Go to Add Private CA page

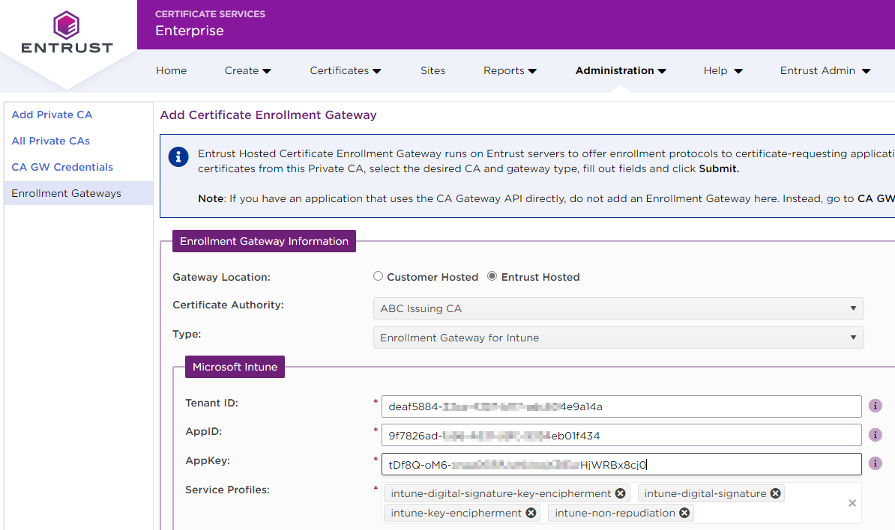pyautogui.click(x=52, y=115)
